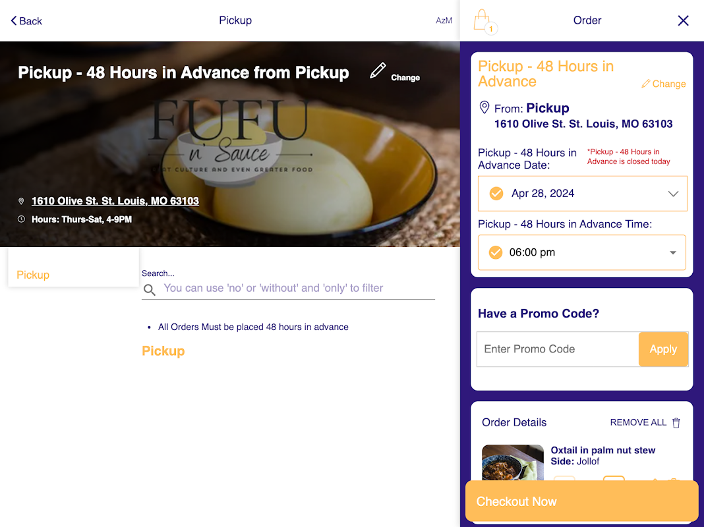Viewport: 704px width, 527px height.
Task: Click the trash can icon next to REMOVE ALL
Action: point(676,422)
